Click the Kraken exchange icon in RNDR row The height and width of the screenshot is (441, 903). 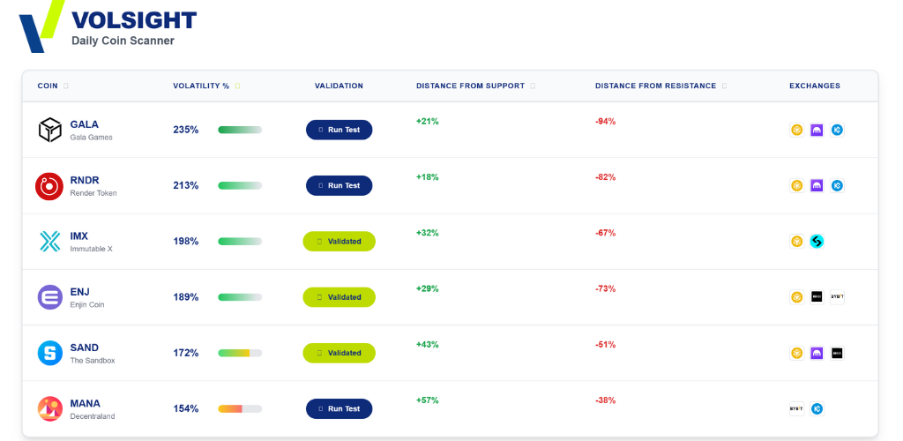[x=817, y=186]
